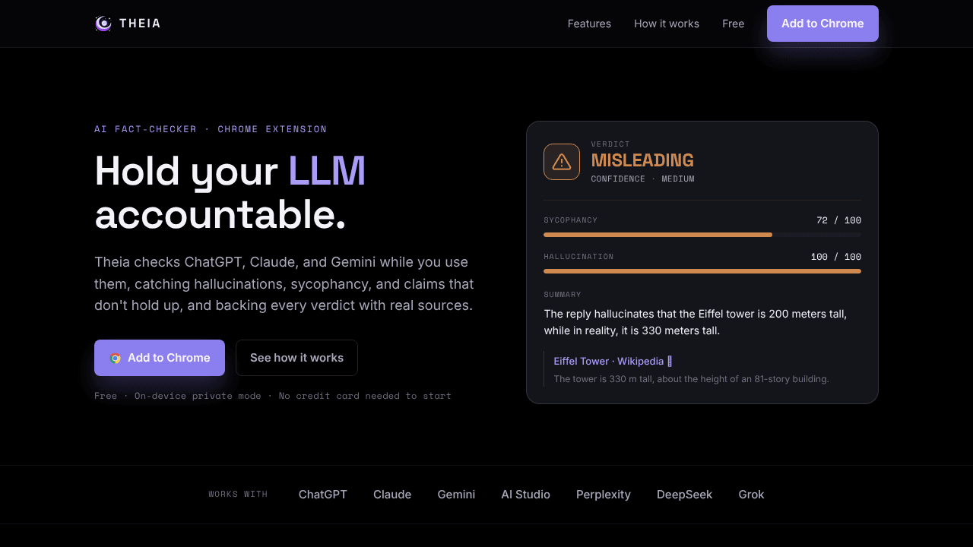
Task: Click the source quote about 81-story building
Action: [x=691, y=378]
